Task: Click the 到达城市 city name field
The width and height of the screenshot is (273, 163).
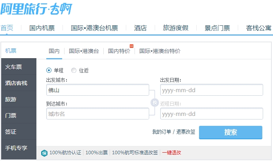Action: point(98,114)
